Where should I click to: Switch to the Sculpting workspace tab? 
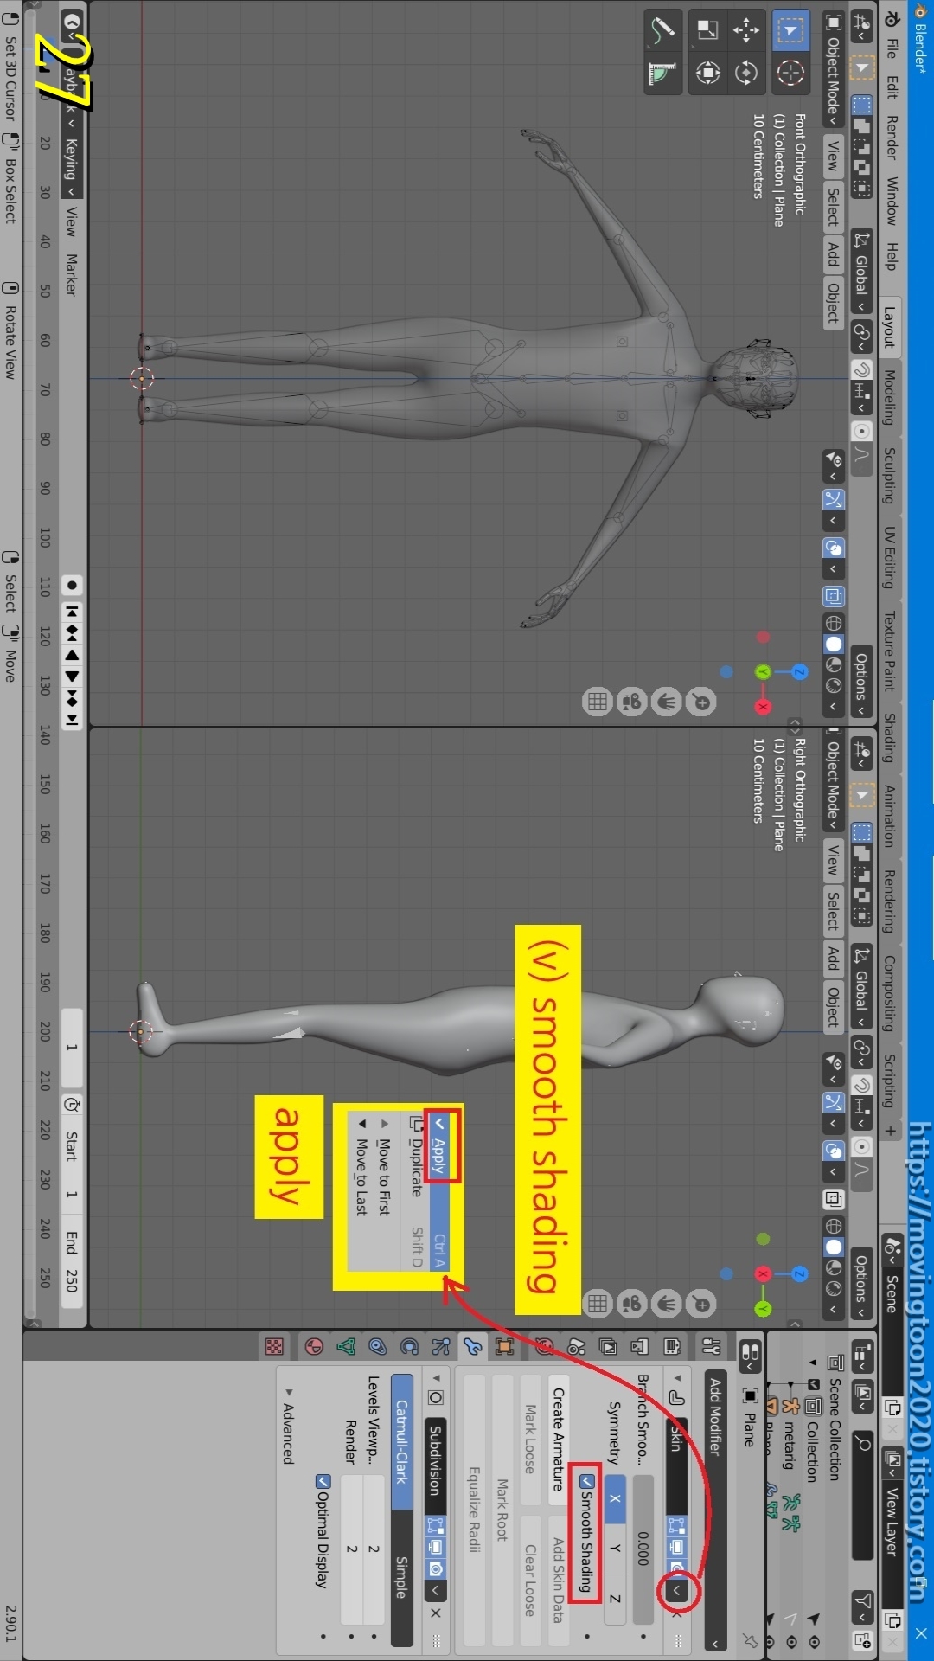tap(889, 475)
